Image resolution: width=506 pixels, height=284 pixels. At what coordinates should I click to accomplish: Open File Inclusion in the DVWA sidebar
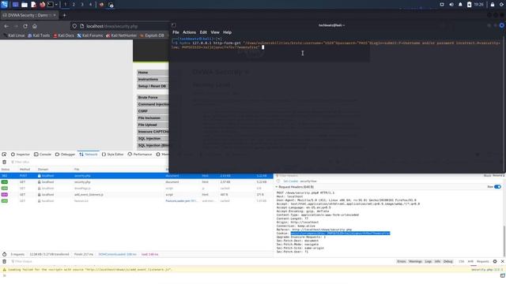click(x=153, y=118)
